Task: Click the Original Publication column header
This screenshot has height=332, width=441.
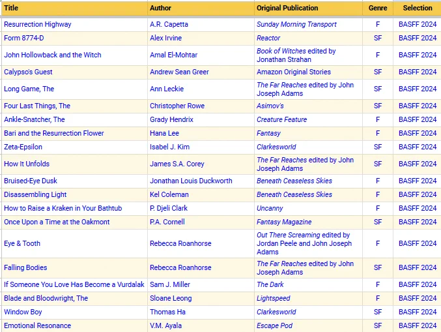Action: coord(287,8)
